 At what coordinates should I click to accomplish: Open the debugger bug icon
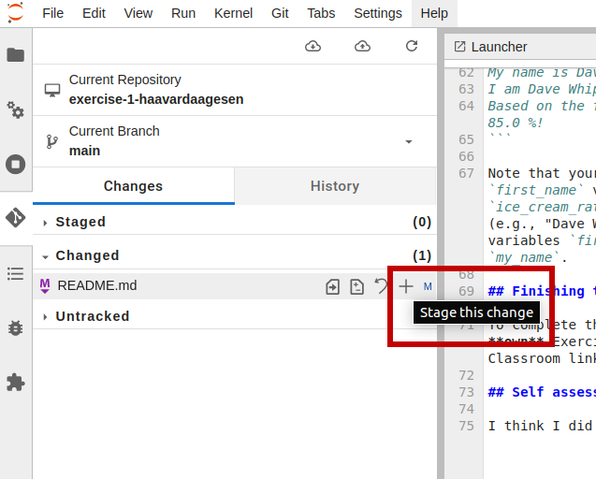(x=16, y=327)
